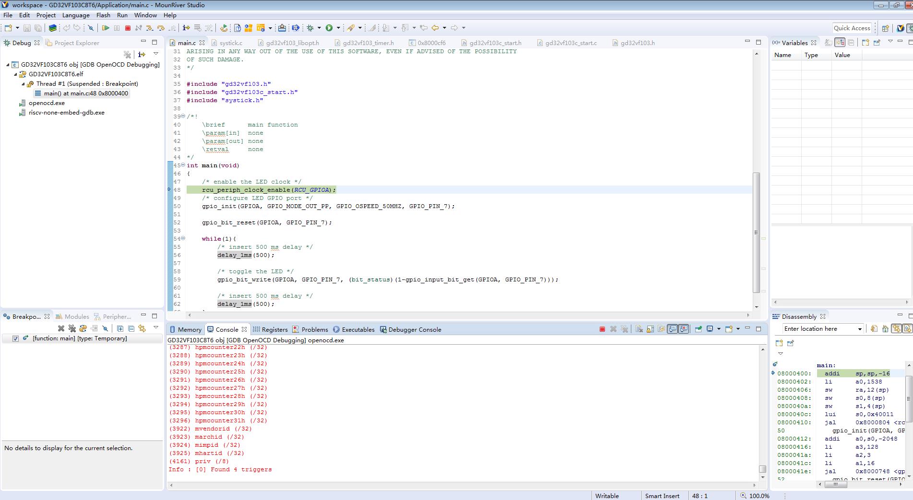Viewport: 913px width, 500px height.
Task: Switch to the Registers tab
Action: 270,329
